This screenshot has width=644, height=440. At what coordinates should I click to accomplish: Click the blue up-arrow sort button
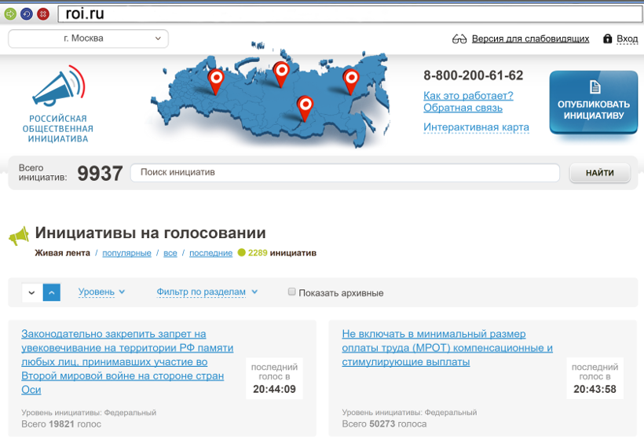click(x=52, y=292)
